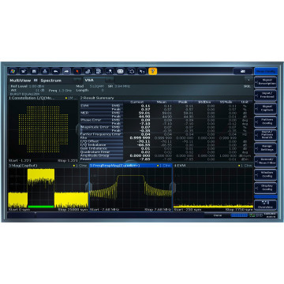Click the current value 59.01
Image resolution: width=284 pixels, height=284 pixels.
click(145, 113)
